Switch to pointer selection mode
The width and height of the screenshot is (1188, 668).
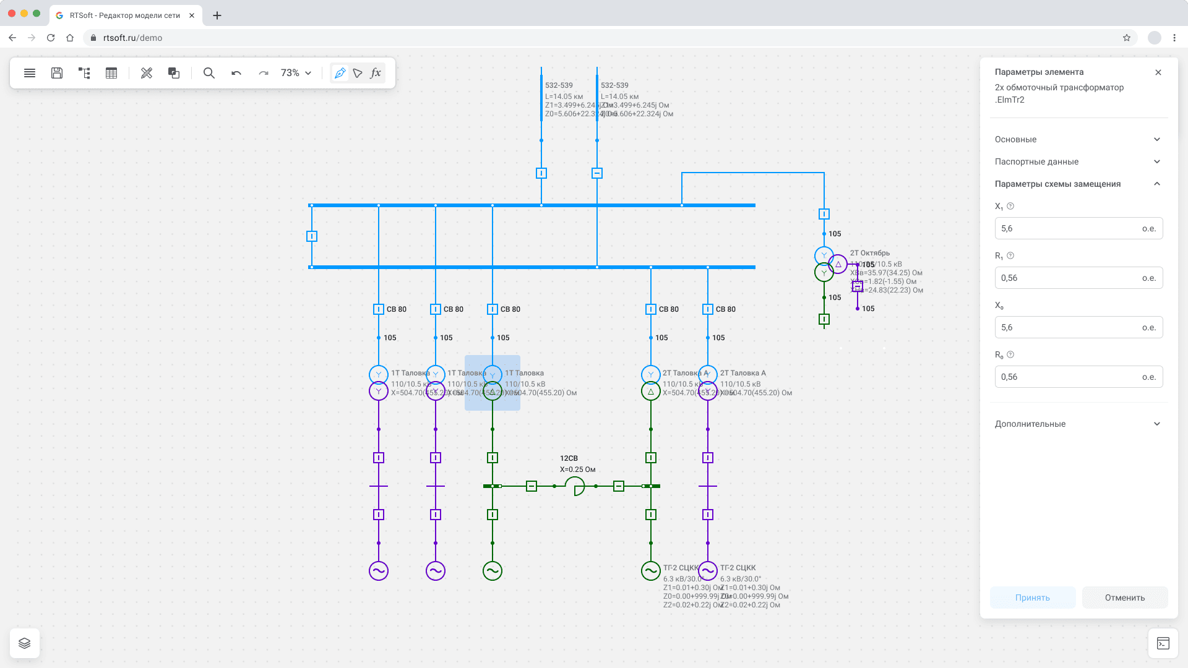click(x=358, y=73)
